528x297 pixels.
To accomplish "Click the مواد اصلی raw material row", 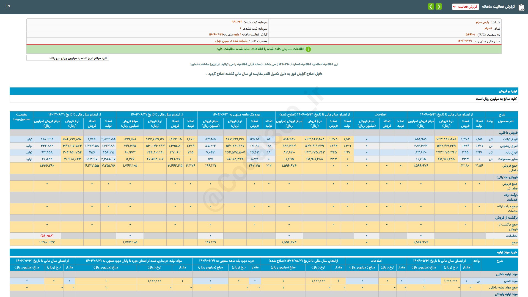I will [x=510, y=281].
